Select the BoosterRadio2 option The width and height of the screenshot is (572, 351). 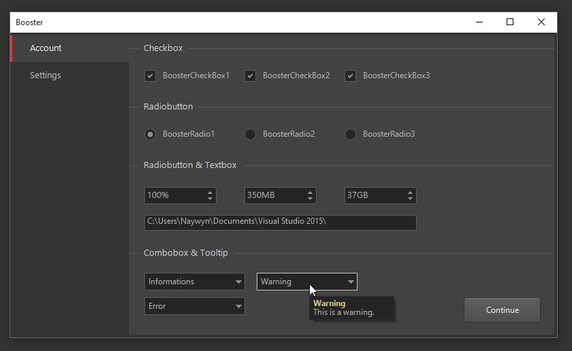point(250,134)
